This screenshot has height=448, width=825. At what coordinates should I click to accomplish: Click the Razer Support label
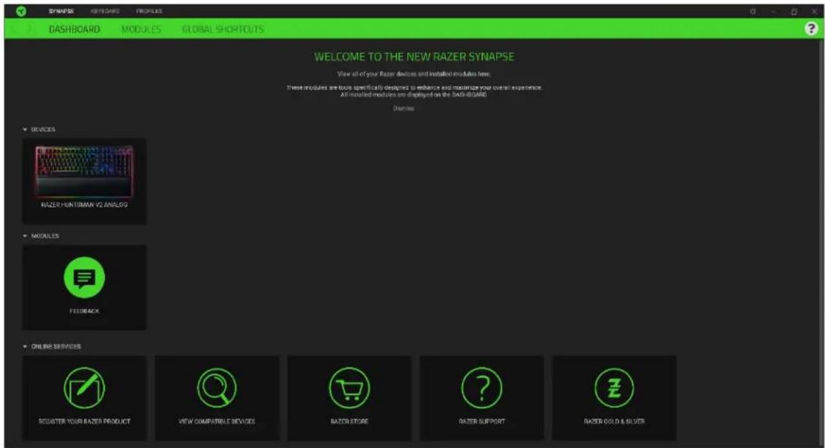(482, 421)
